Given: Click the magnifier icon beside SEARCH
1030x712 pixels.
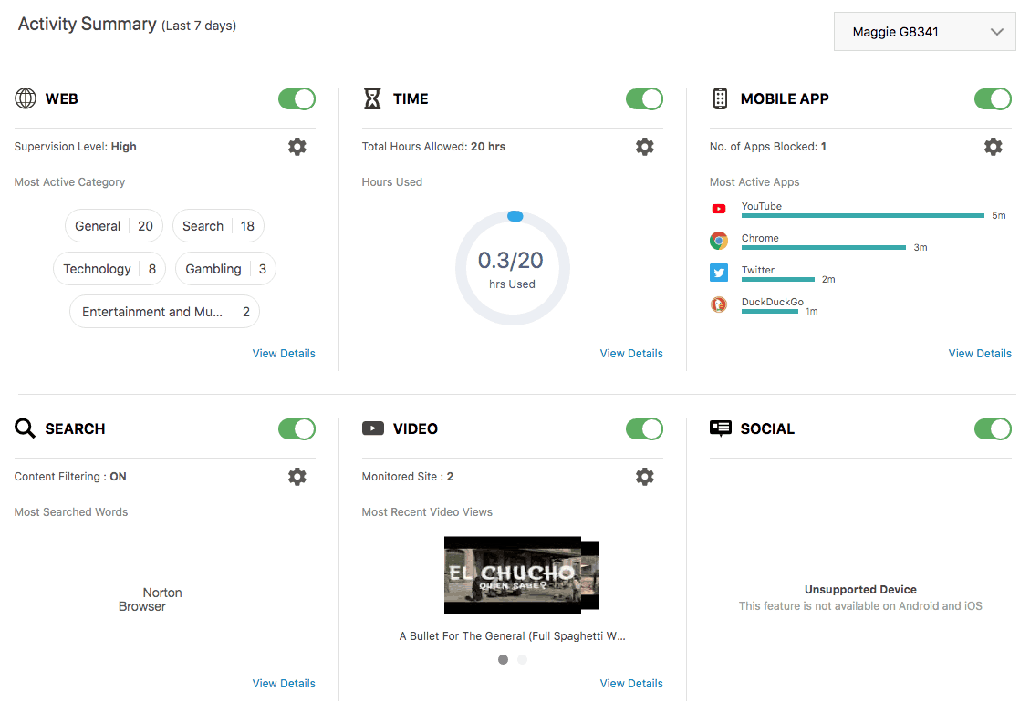Looking at the screenshot, I should (25, 428).
